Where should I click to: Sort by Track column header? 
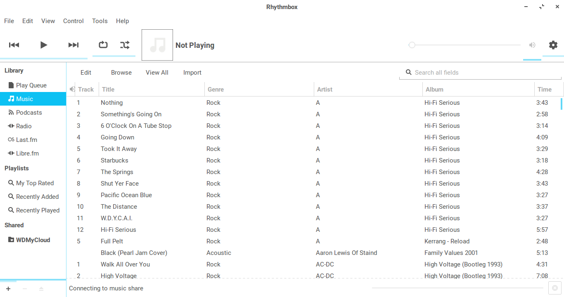86,90
